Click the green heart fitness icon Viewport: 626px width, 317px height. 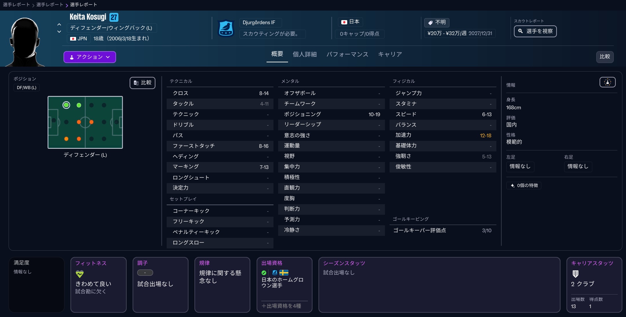tap(80, 274)
